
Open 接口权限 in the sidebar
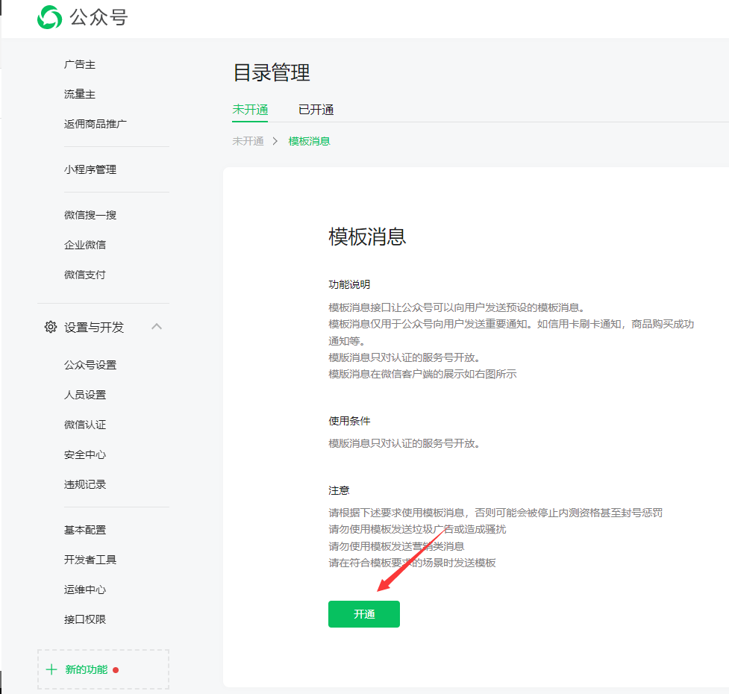[x=84, y=619]
